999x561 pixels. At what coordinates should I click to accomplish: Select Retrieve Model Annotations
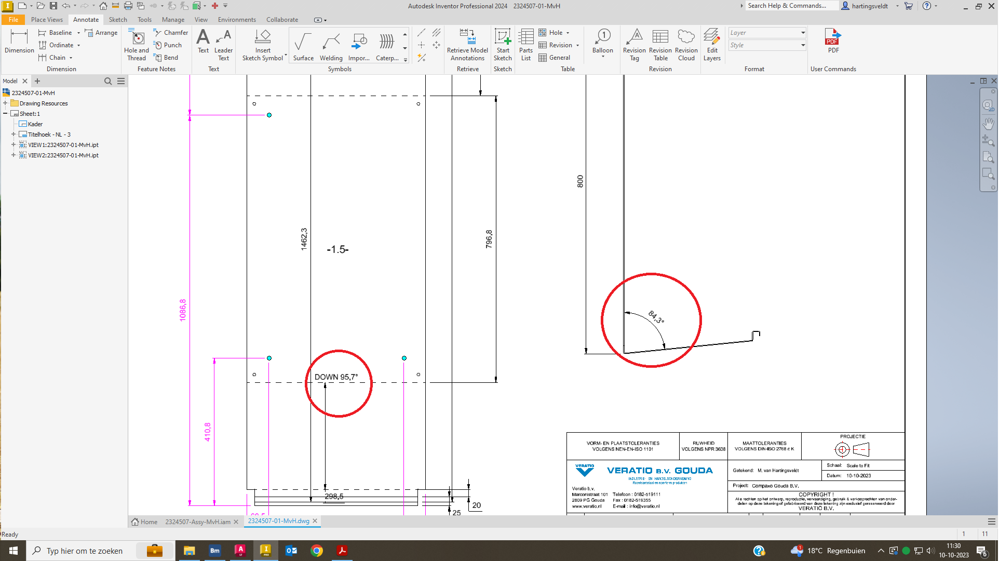click(467, 45)
